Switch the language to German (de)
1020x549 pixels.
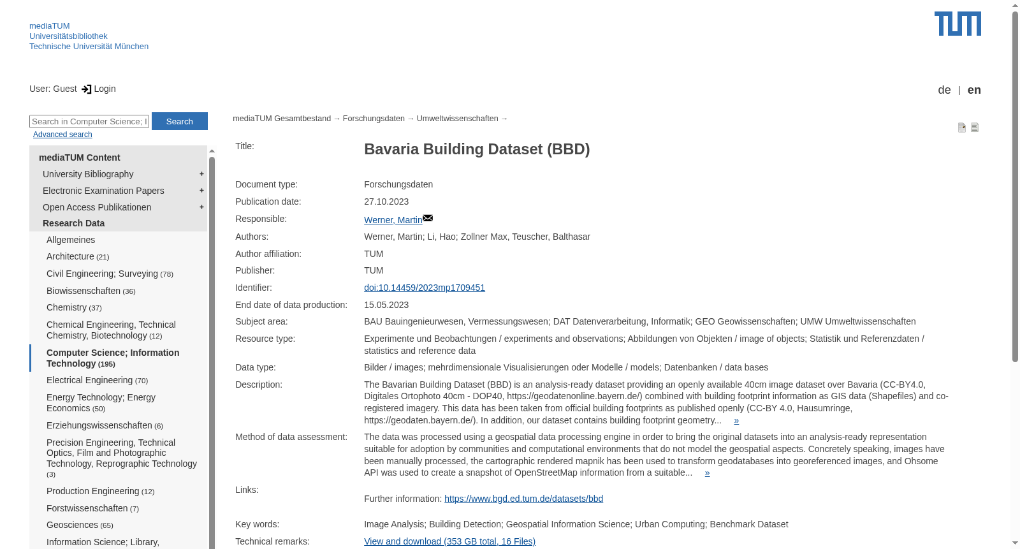tap(944, 90)
